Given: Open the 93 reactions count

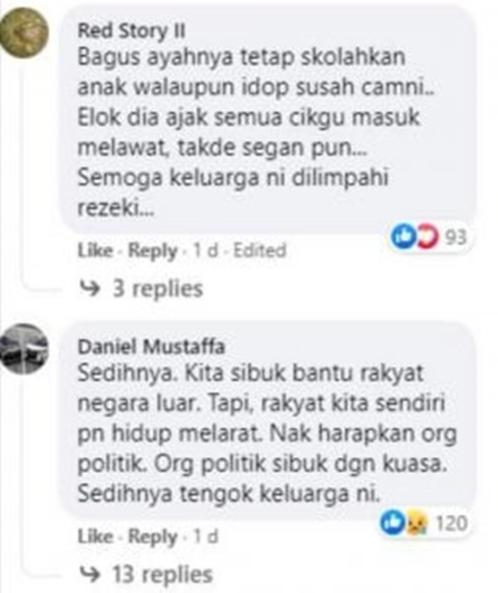Looking at the screenshot, I should (x=456, y=238).
